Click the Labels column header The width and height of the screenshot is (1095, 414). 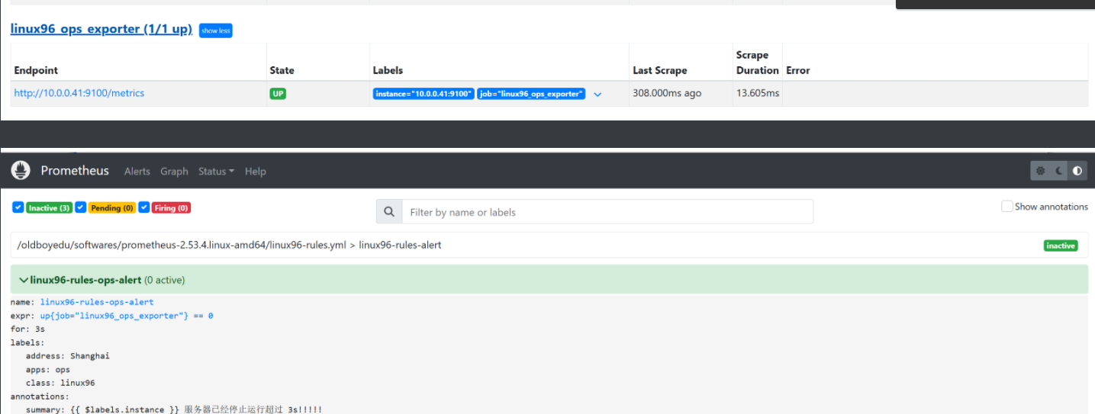pyautogui.click(x=388, y=70)
